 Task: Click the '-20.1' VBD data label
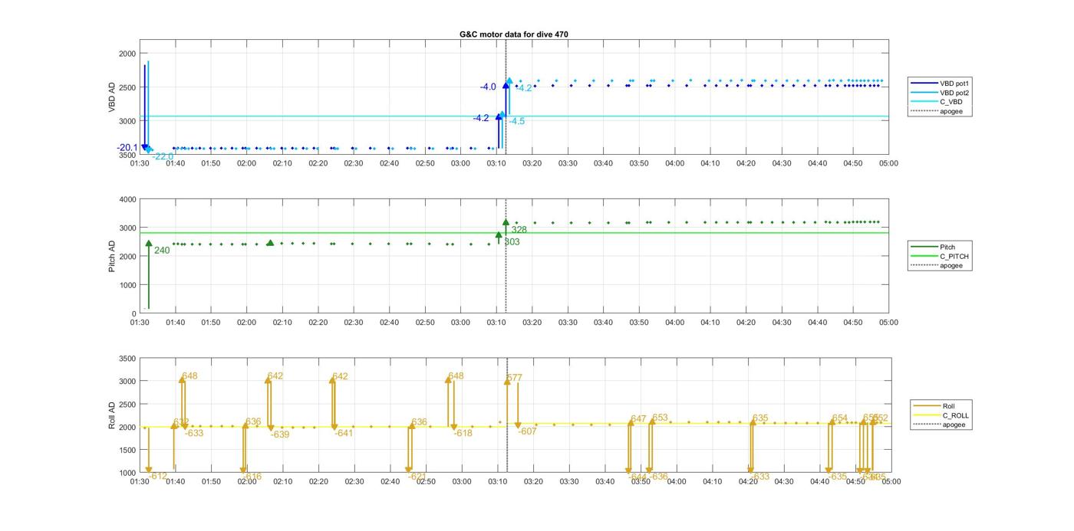click(127, 148)
